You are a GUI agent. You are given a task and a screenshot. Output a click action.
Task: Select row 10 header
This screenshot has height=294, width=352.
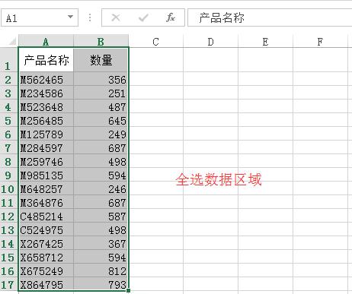click(x=9, y=188)
